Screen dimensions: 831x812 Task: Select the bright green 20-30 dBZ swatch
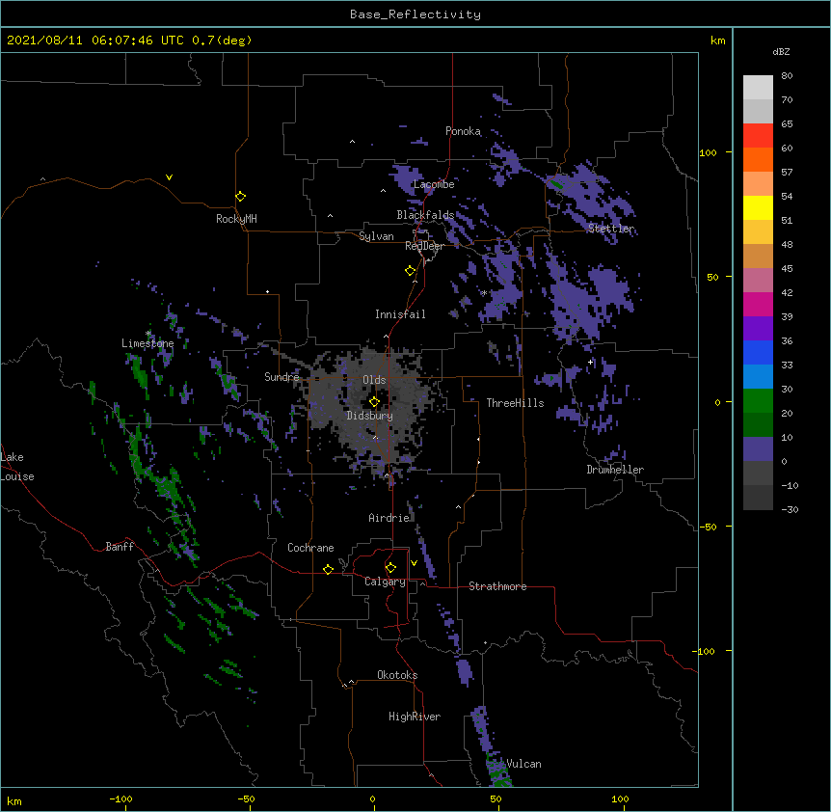(x=758, y=401)
